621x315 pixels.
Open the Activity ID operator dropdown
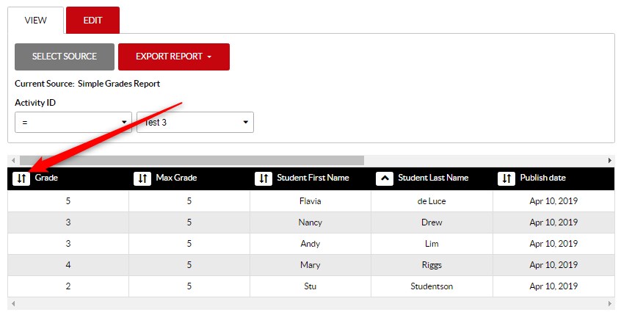(73, 123)
